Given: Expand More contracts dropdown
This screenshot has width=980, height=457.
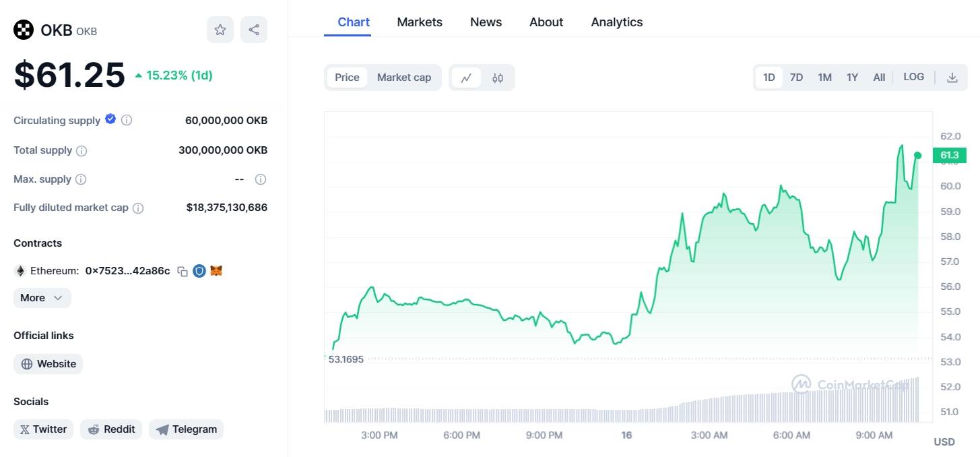Looking at the screenshot, I should (x=42, y=298).
